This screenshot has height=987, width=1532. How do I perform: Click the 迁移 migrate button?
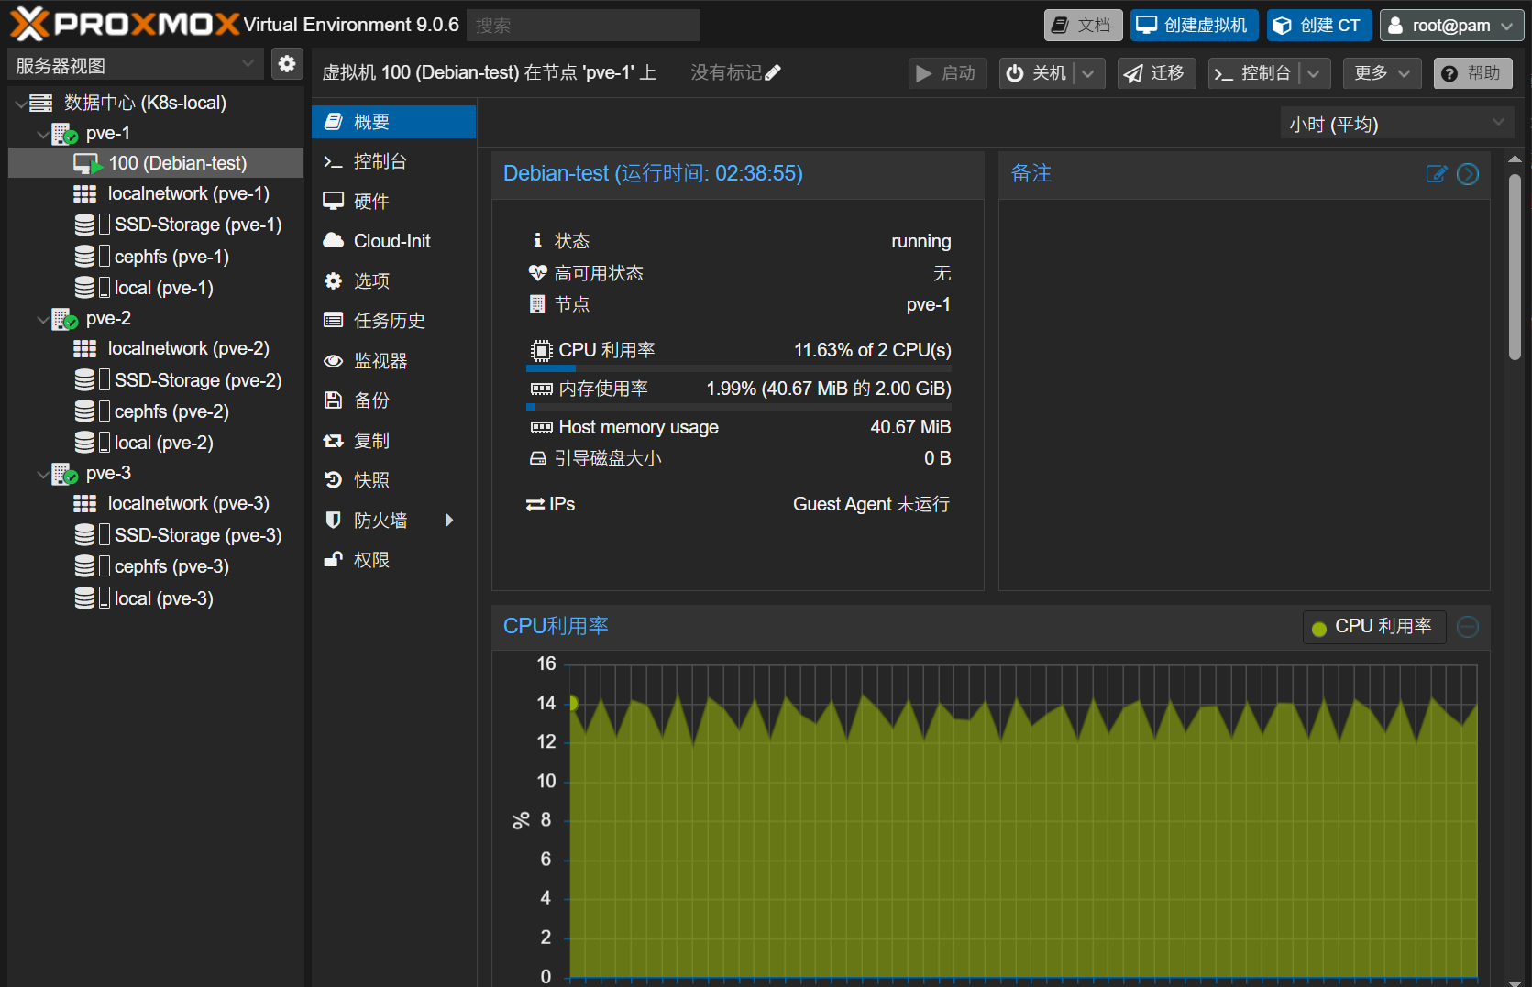click(x=1155, y=73)
